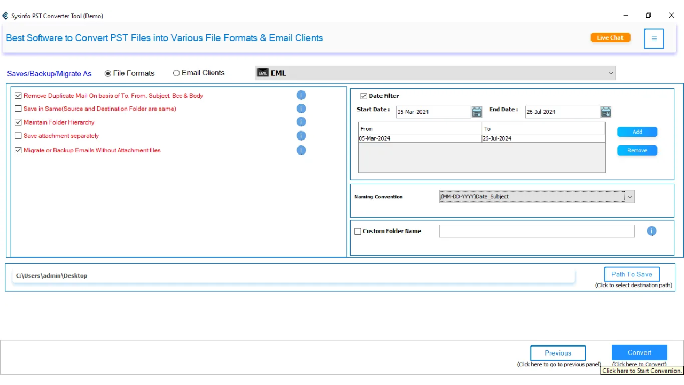Screen dimensions: 684x385
Task: Click info icon beside Custom Folder Name field
Action: click(x=651, y=231)
